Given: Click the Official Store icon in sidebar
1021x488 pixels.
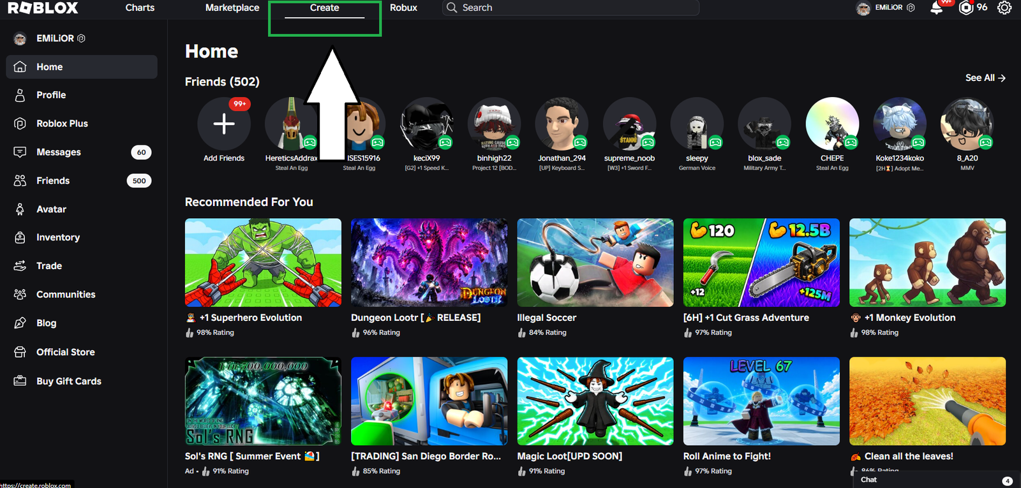Looking at the screenshot, I should 20,352.
